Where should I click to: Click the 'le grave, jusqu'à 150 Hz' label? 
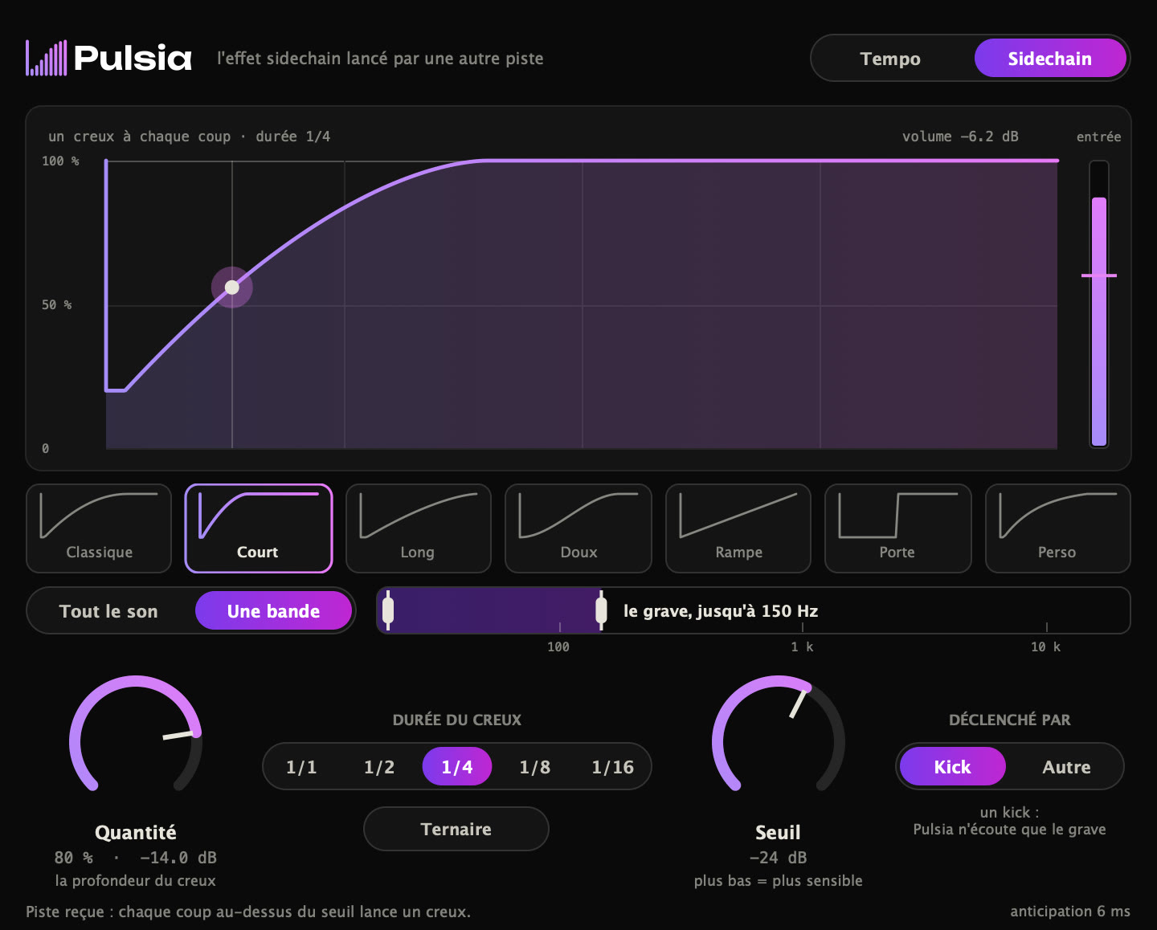[x=721, y=611]
